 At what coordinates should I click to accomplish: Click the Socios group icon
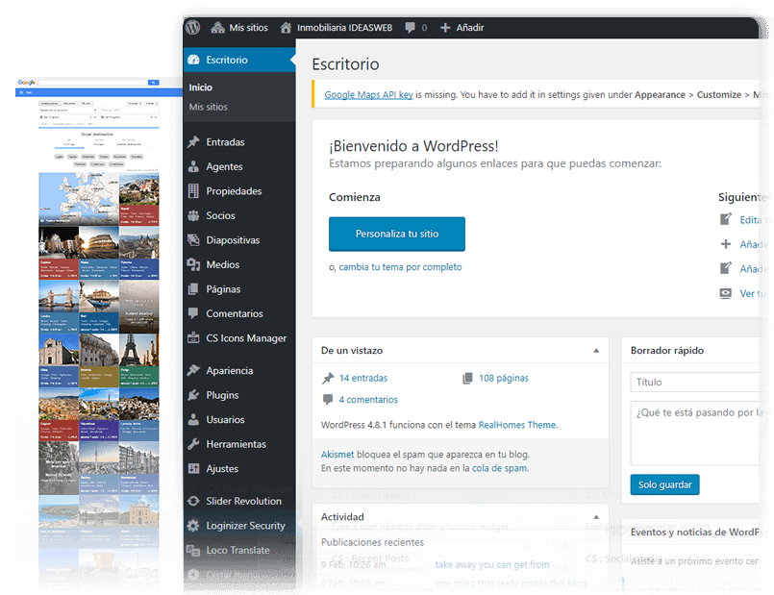tap(193, 215)
